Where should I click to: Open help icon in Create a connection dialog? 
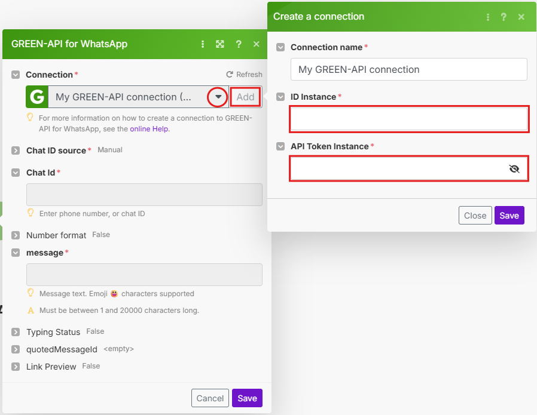point(504,17)
